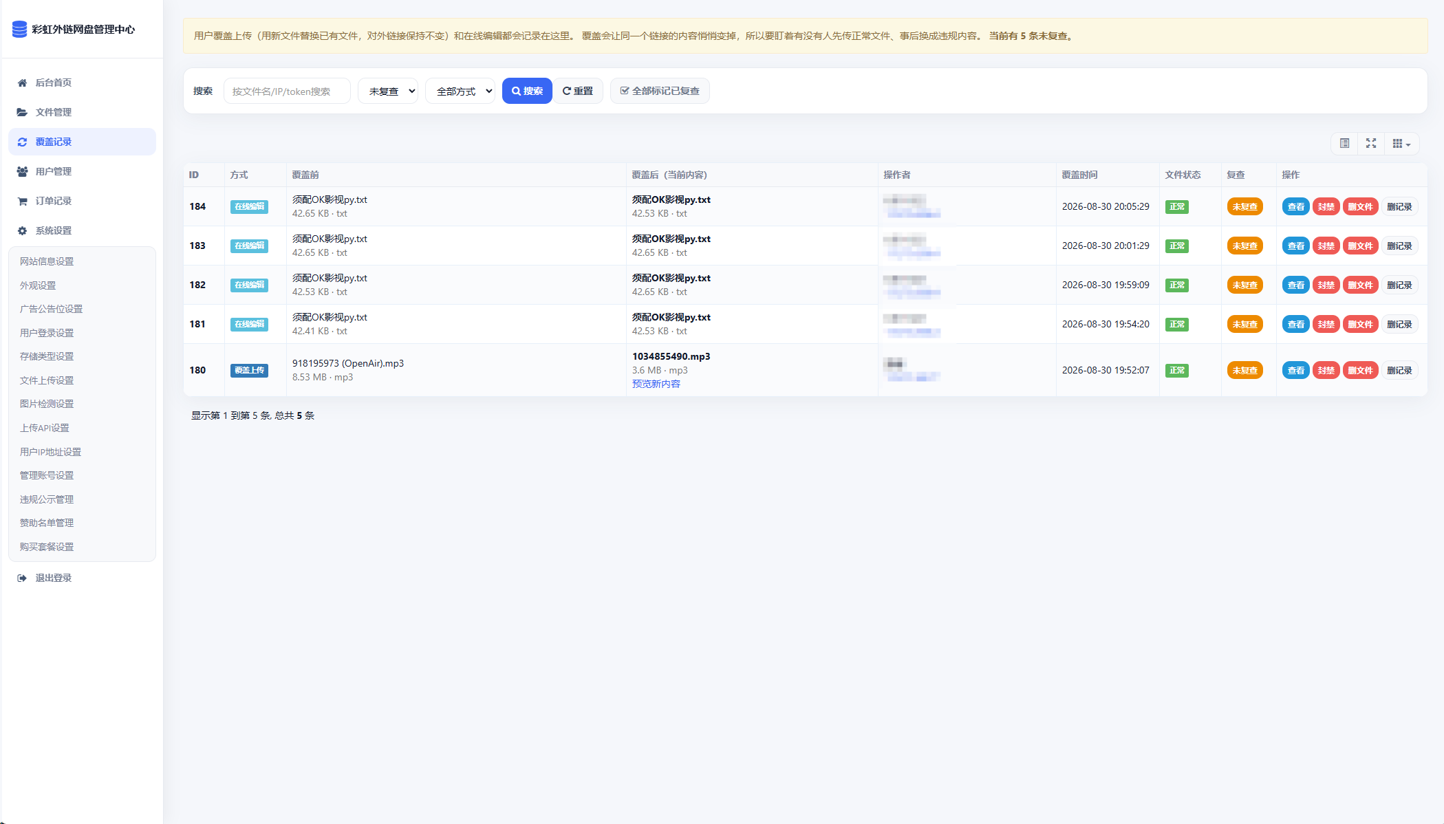1444x824 pixels.
Task: Collapse the 系统设置 sidebar section
Action: 82,230
